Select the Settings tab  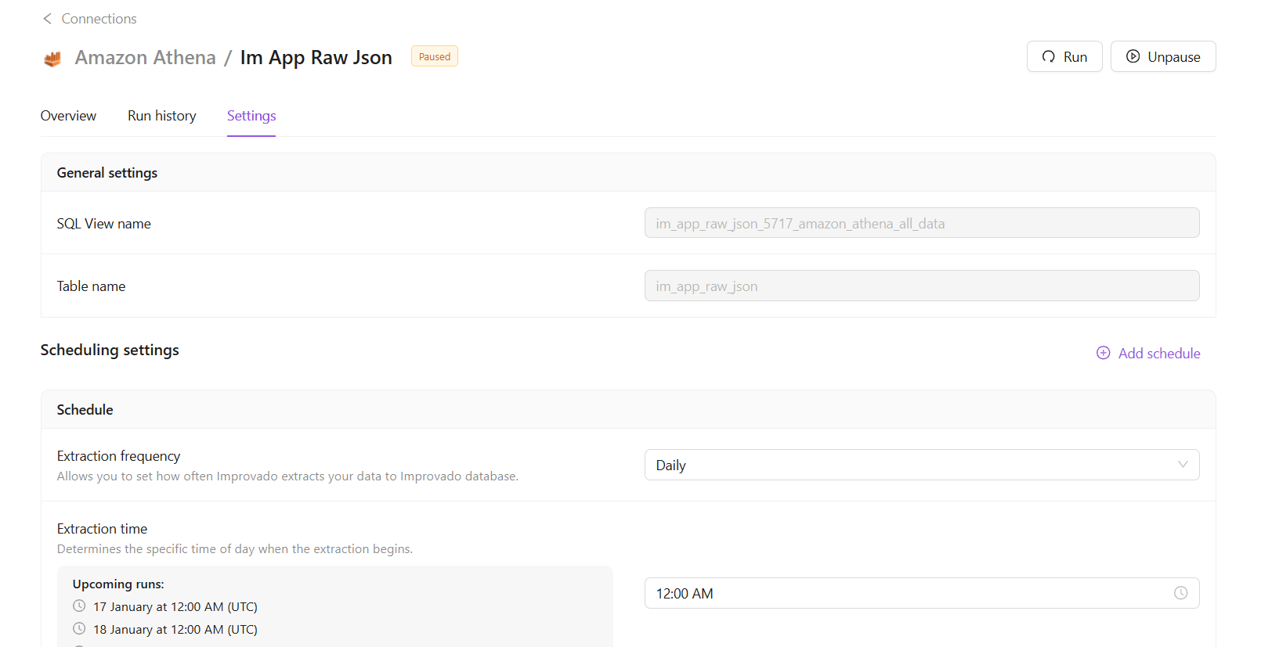click(251, 116)
